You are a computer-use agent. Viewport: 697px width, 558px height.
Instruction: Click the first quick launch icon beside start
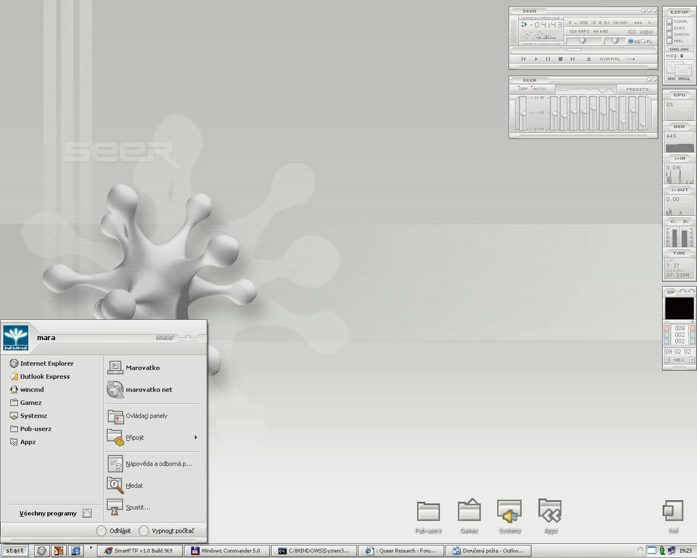(x=41, y=551)
